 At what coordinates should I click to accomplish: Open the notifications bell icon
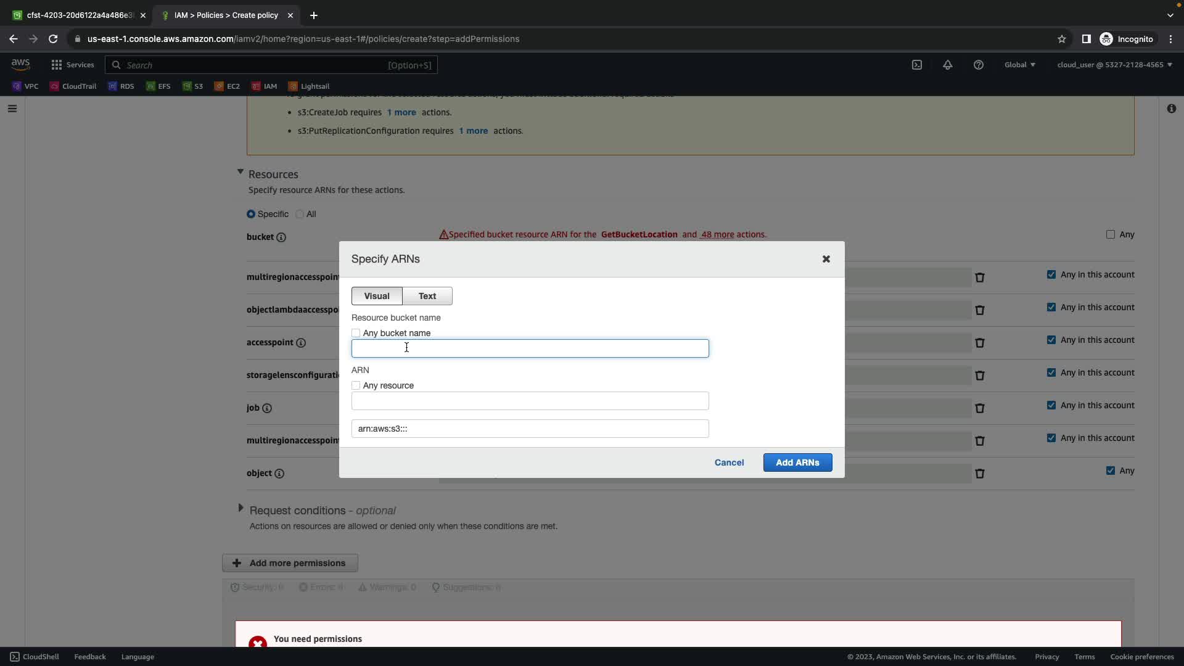[x=948, y=65]
